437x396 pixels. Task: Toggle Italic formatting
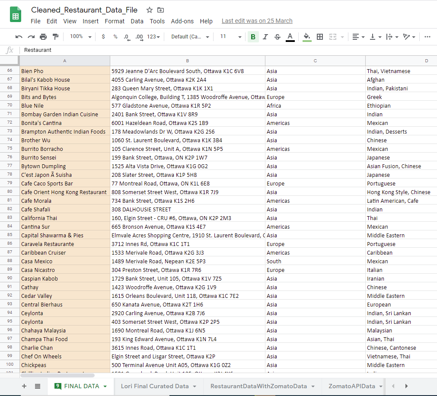point(265,37)
